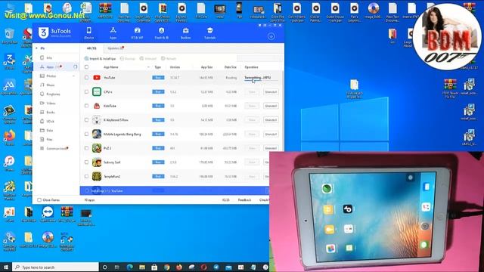The image size is (484, 272).
Task: Collapse the device tree at sidebar top
Action: pos(36,48)
